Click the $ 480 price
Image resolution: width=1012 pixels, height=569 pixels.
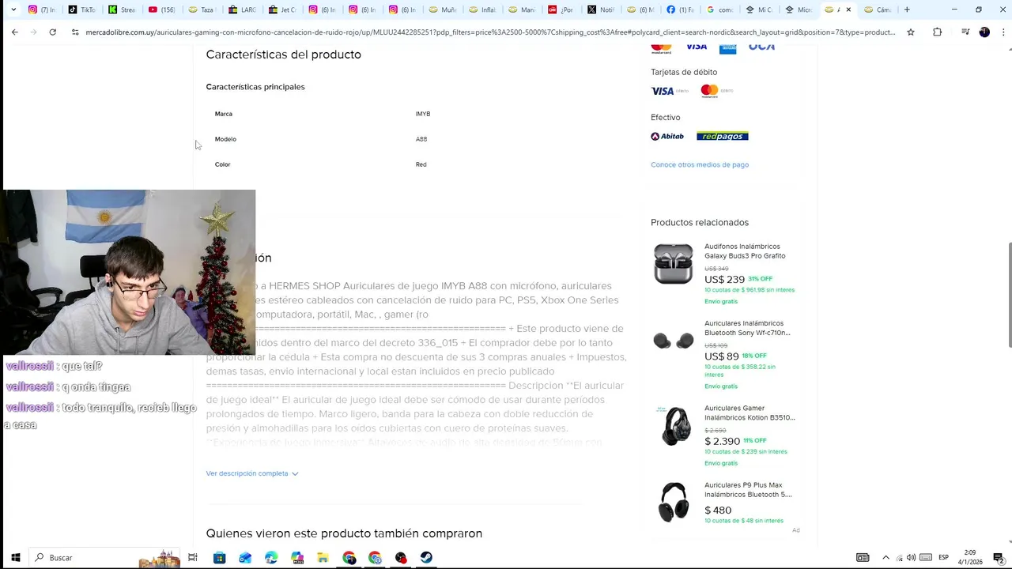point(718,511)
